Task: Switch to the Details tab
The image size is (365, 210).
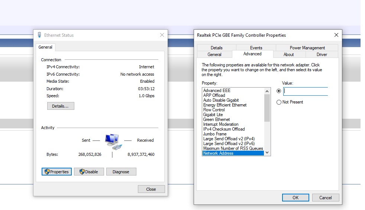Action: tap(216, 47)
